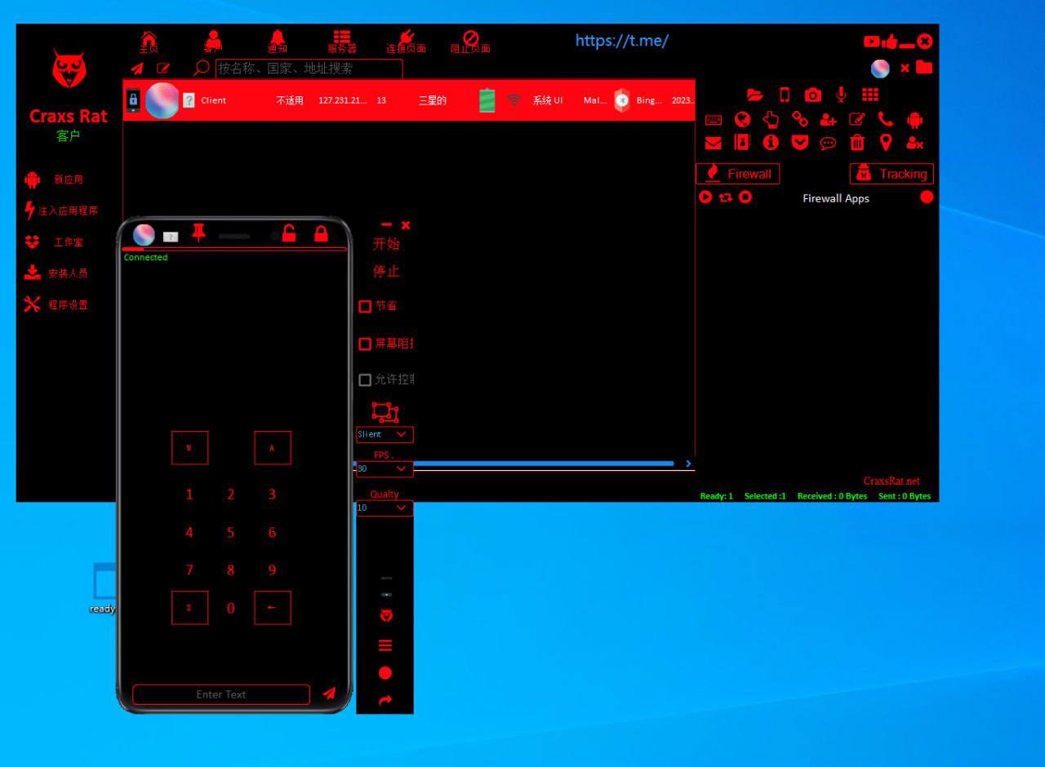Click the info circle icon
Image resolution: width=1045 pixels, height=767 pixels.
point(771,142)
